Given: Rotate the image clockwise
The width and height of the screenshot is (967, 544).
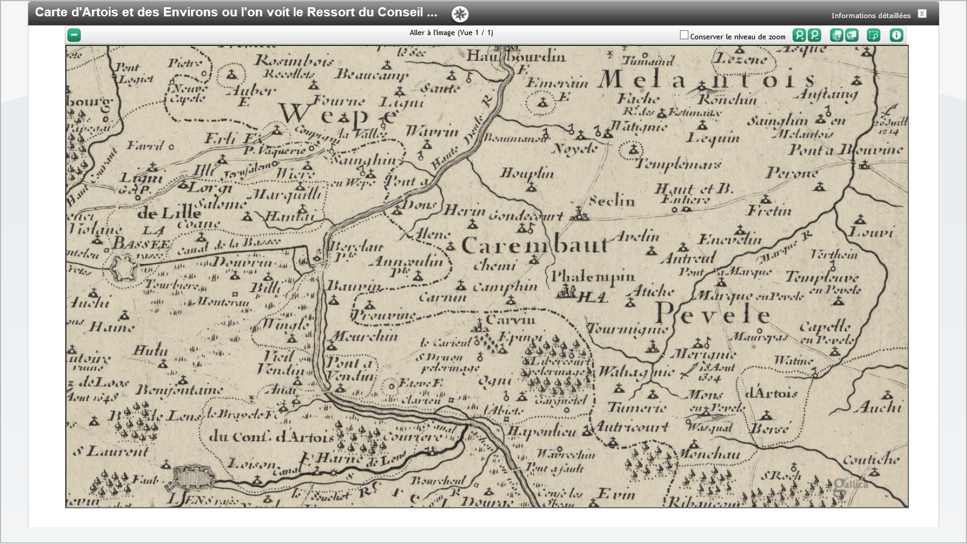Looking at the screenshot, I should (852, 35).
